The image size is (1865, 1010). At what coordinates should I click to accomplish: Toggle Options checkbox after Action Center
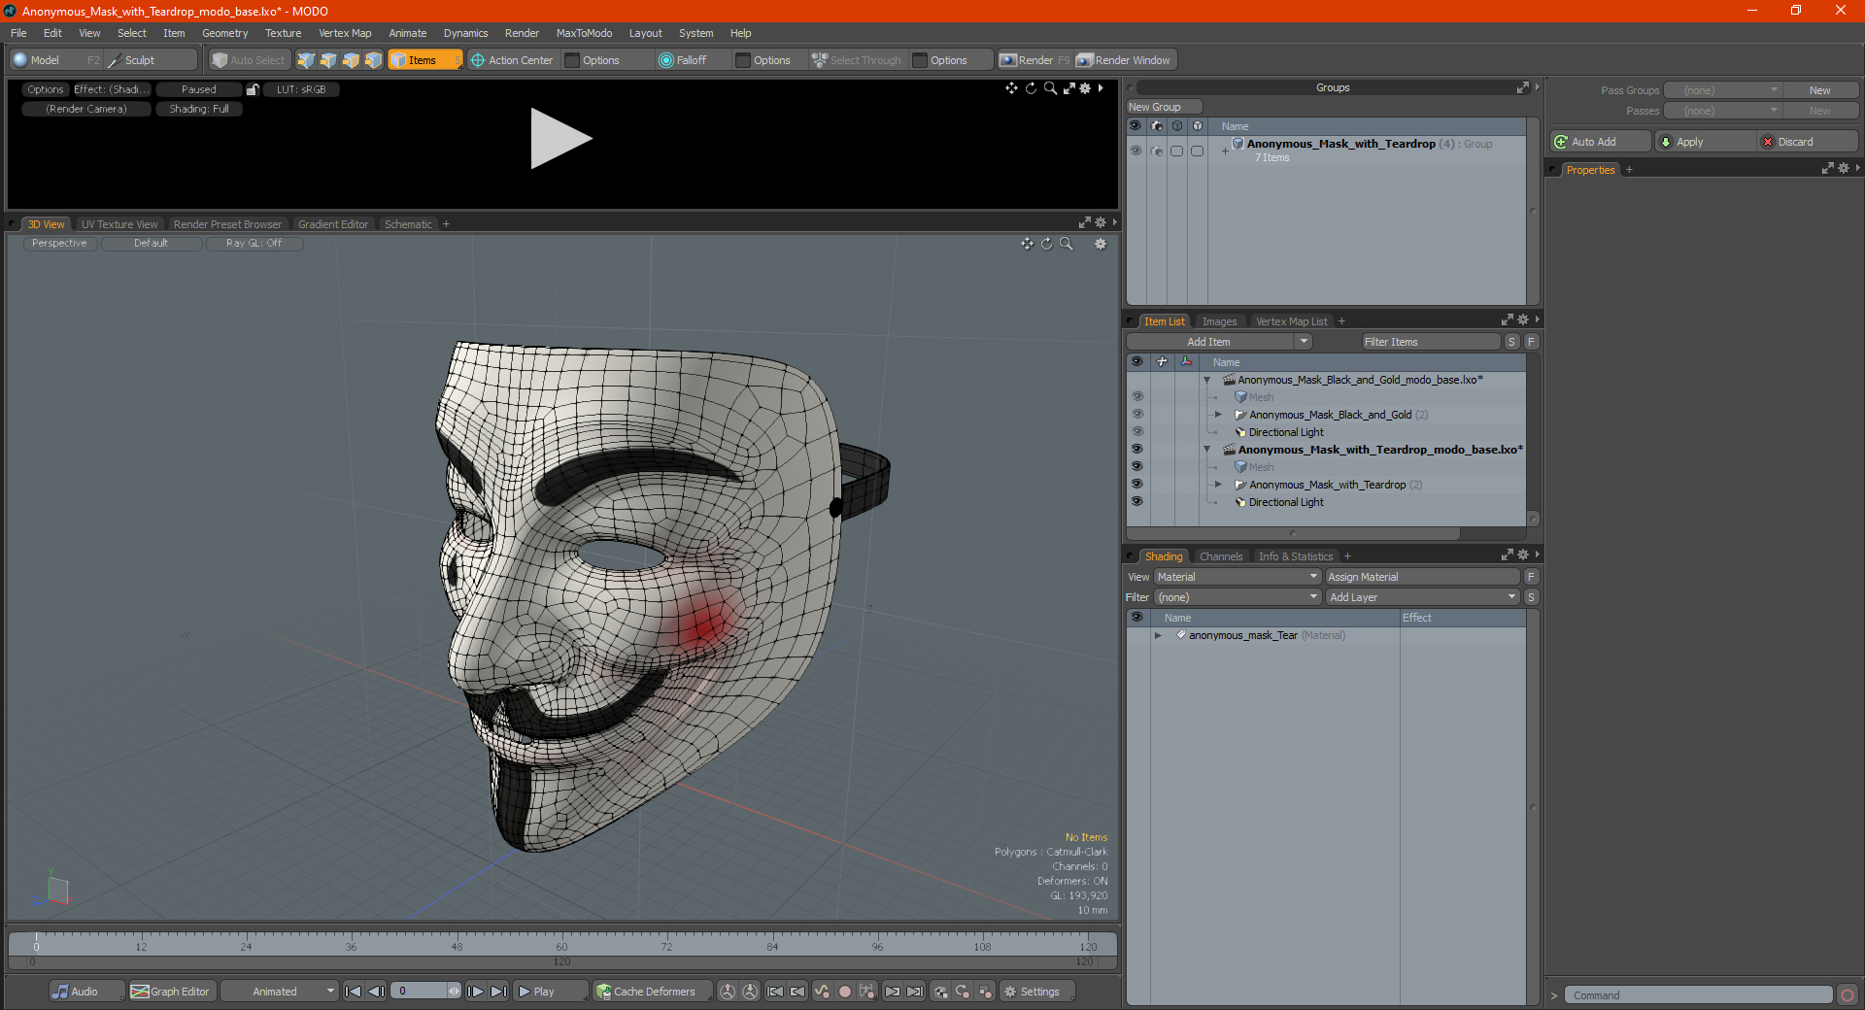click(x=572, y=60)
